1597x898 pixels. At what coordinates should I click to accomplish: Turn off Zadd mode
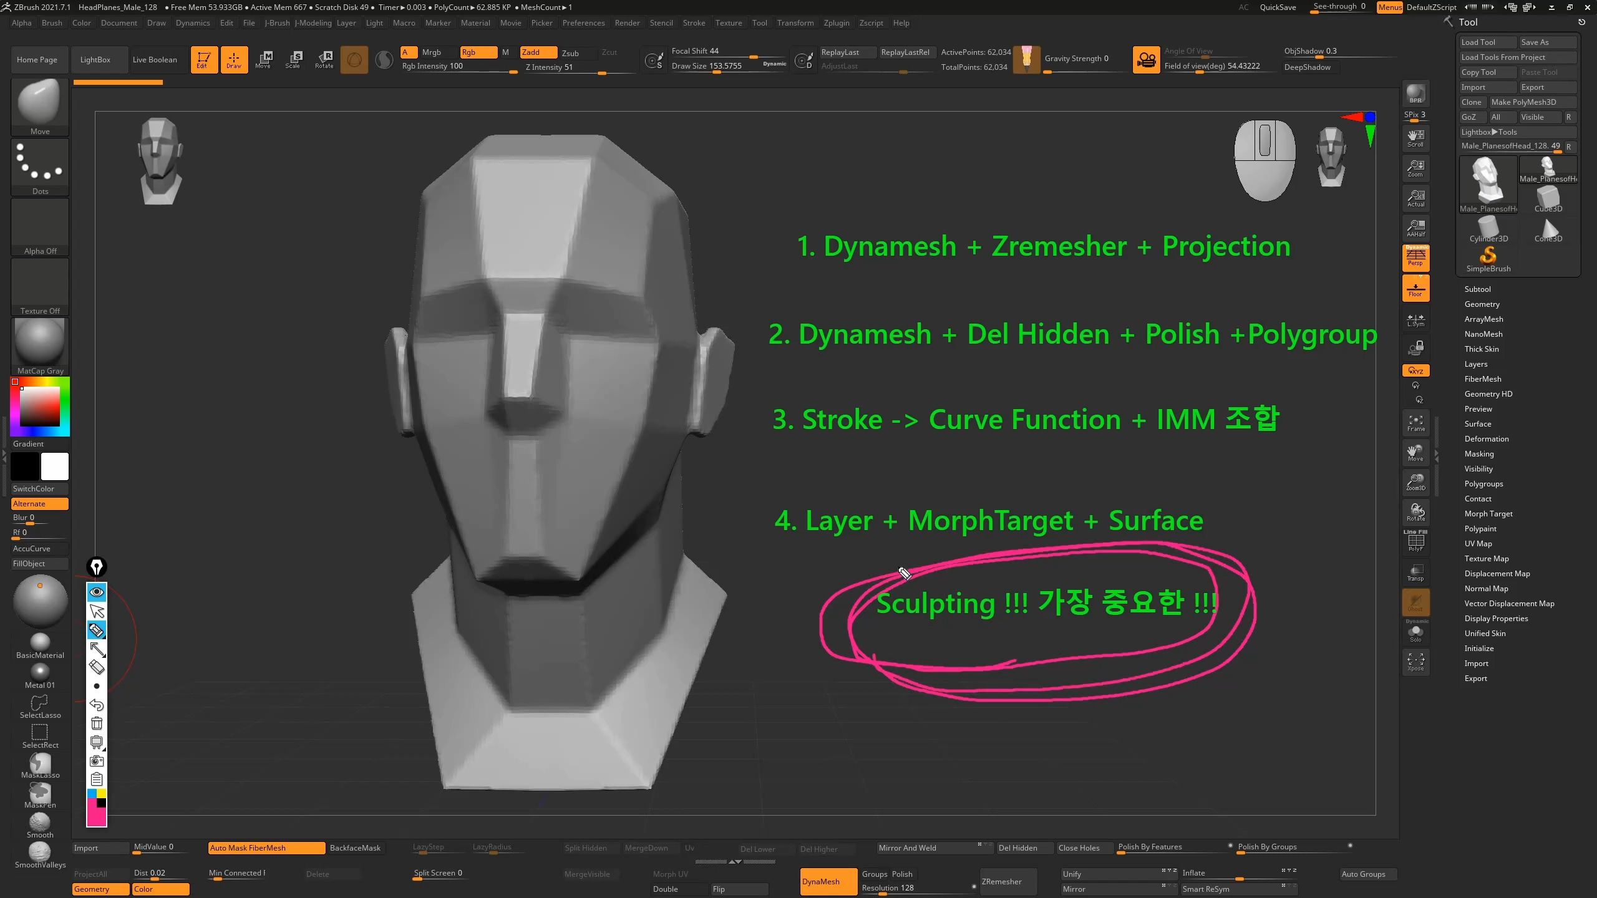tap(538, 52)
